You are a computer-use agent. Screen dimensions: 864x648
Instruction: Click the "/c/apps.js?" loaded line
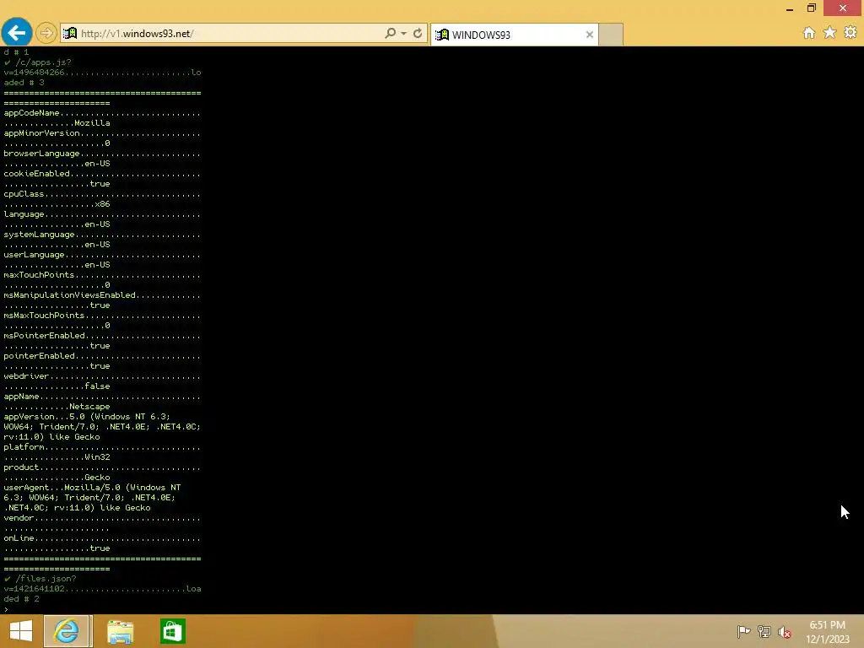37,62
